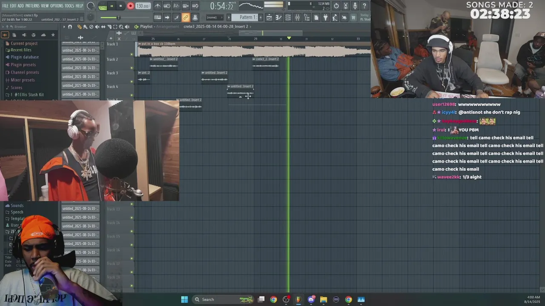Click the main pitch knob in the toolbar
545x306 pixels.
point(91,17)
